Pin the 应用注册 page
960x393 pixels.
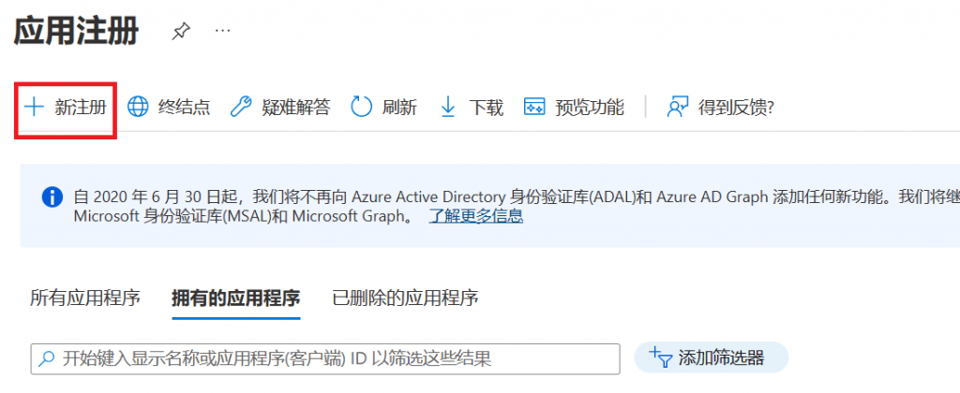180,32
